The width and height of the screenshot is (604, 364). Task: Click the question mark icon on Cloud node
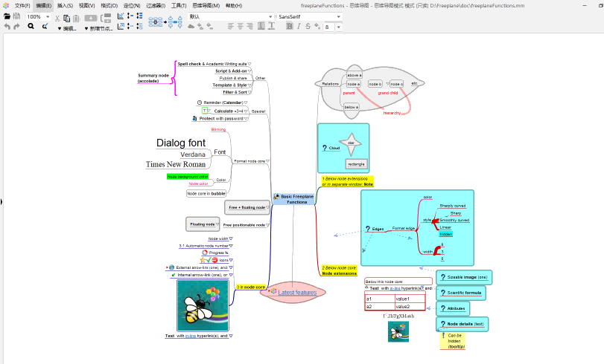tap(325, 148)
